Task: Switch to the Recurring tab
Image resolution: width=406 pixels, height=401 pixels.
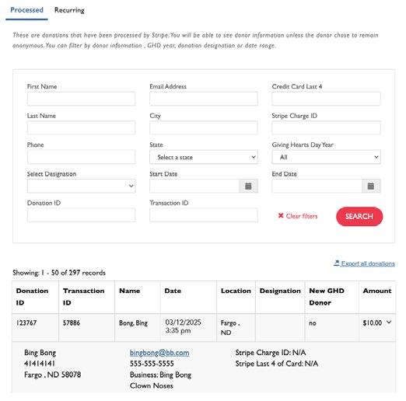Action: pos(69,10)
